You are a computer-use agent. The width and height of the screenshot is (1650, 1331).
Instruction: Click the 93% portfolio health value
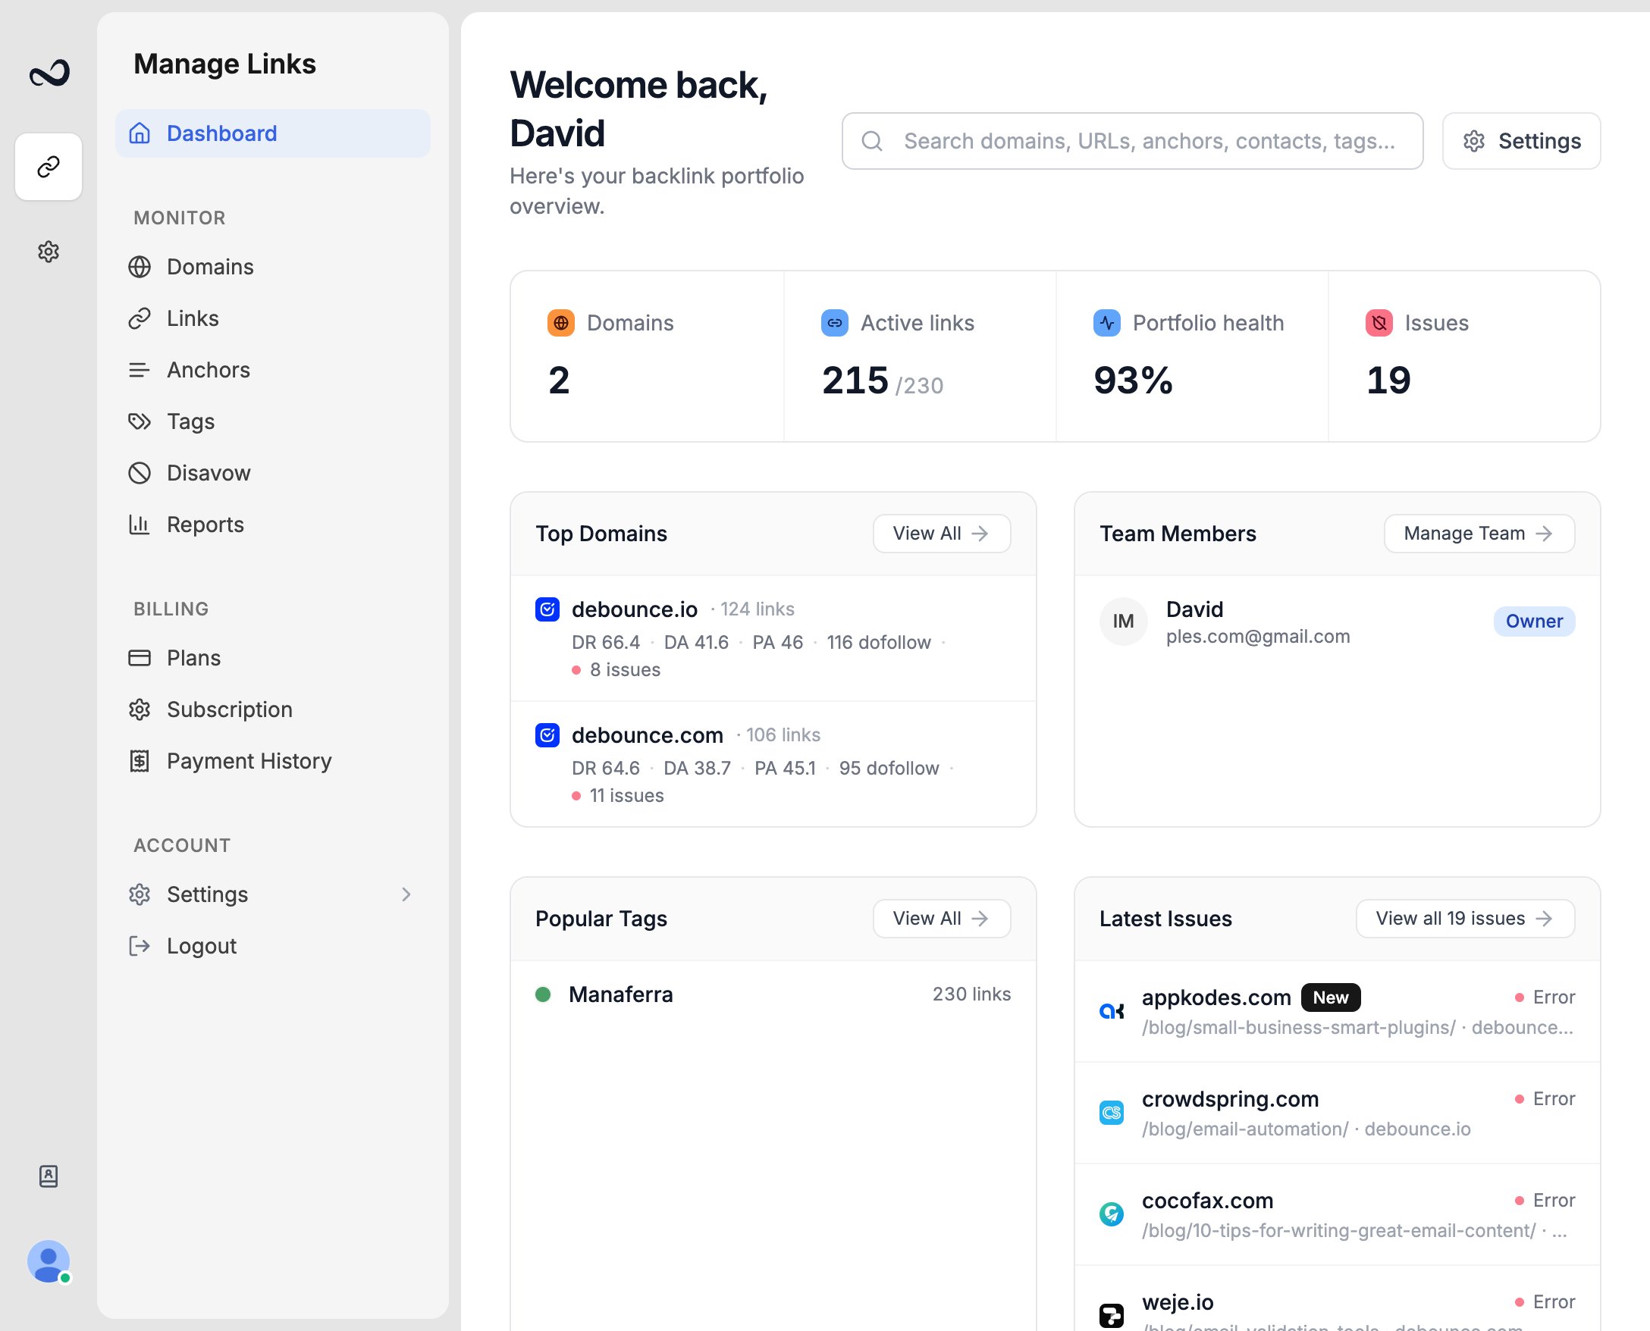click(1133, 381)
